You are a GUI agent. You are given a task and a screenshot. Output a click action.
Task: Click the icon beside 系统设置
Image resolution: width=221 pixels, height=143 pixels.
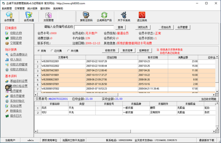tap(7, 106)
